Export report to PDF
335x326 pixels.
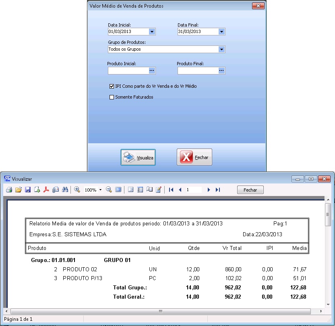[46, 190]
